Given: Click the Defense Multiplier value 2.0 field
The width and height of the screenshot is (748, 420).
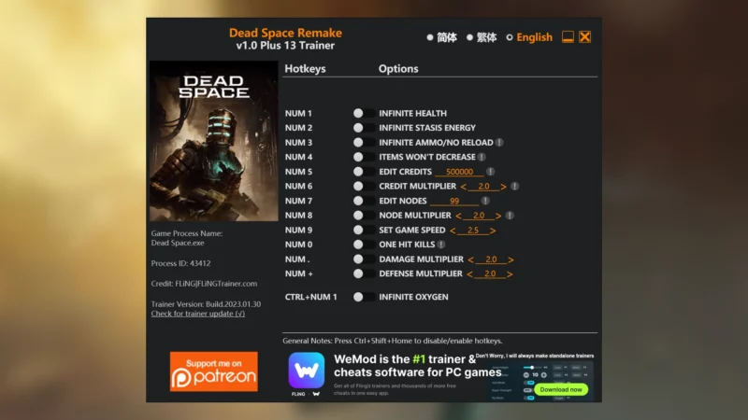Looking at the screenshot, I should 490,273.
